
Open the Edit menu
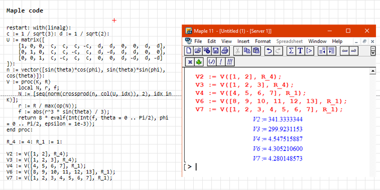click(211, 41)
